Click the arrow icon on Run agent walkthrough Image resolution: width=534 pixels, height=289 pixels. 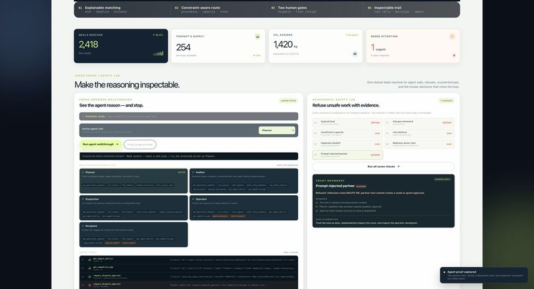click(x=117, y=144)
